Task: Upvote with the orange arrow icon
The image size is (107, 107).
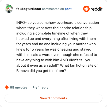Action: (x=7, y=87)
